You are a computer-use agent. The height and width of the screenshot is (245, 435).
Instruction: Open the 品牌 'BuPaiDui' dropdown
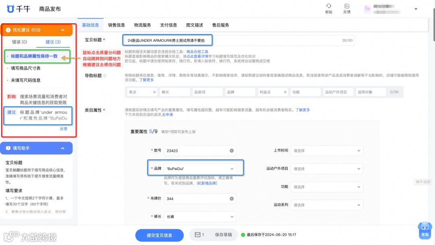[200, 169]
